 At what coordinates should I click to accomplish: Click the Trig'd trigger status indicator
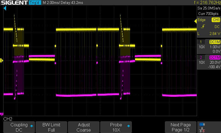35,2
